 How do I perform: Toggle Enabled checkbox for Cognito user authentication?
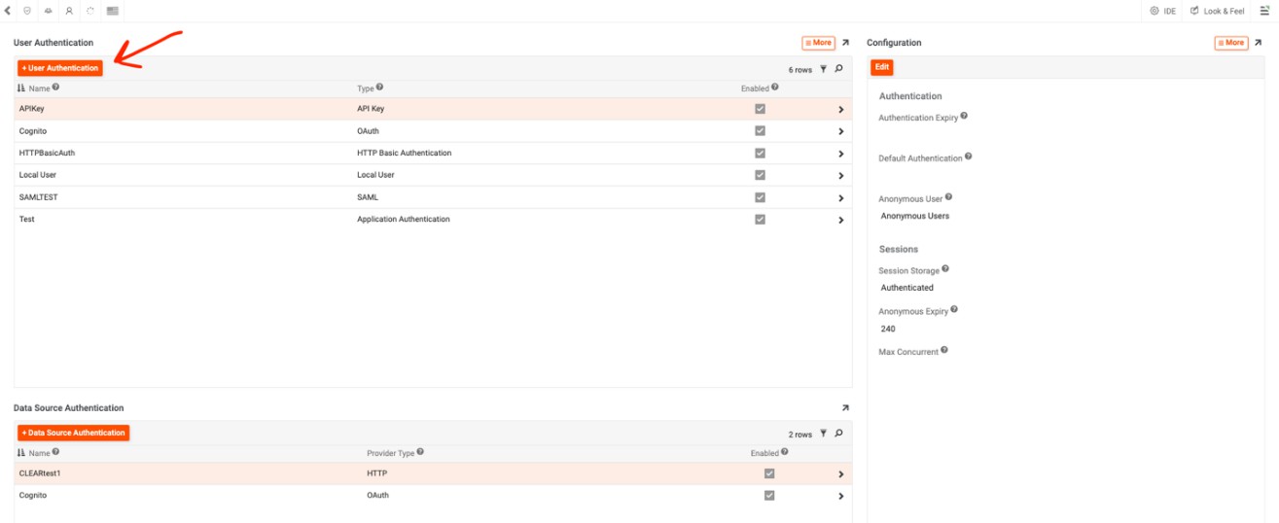[760, 131]
